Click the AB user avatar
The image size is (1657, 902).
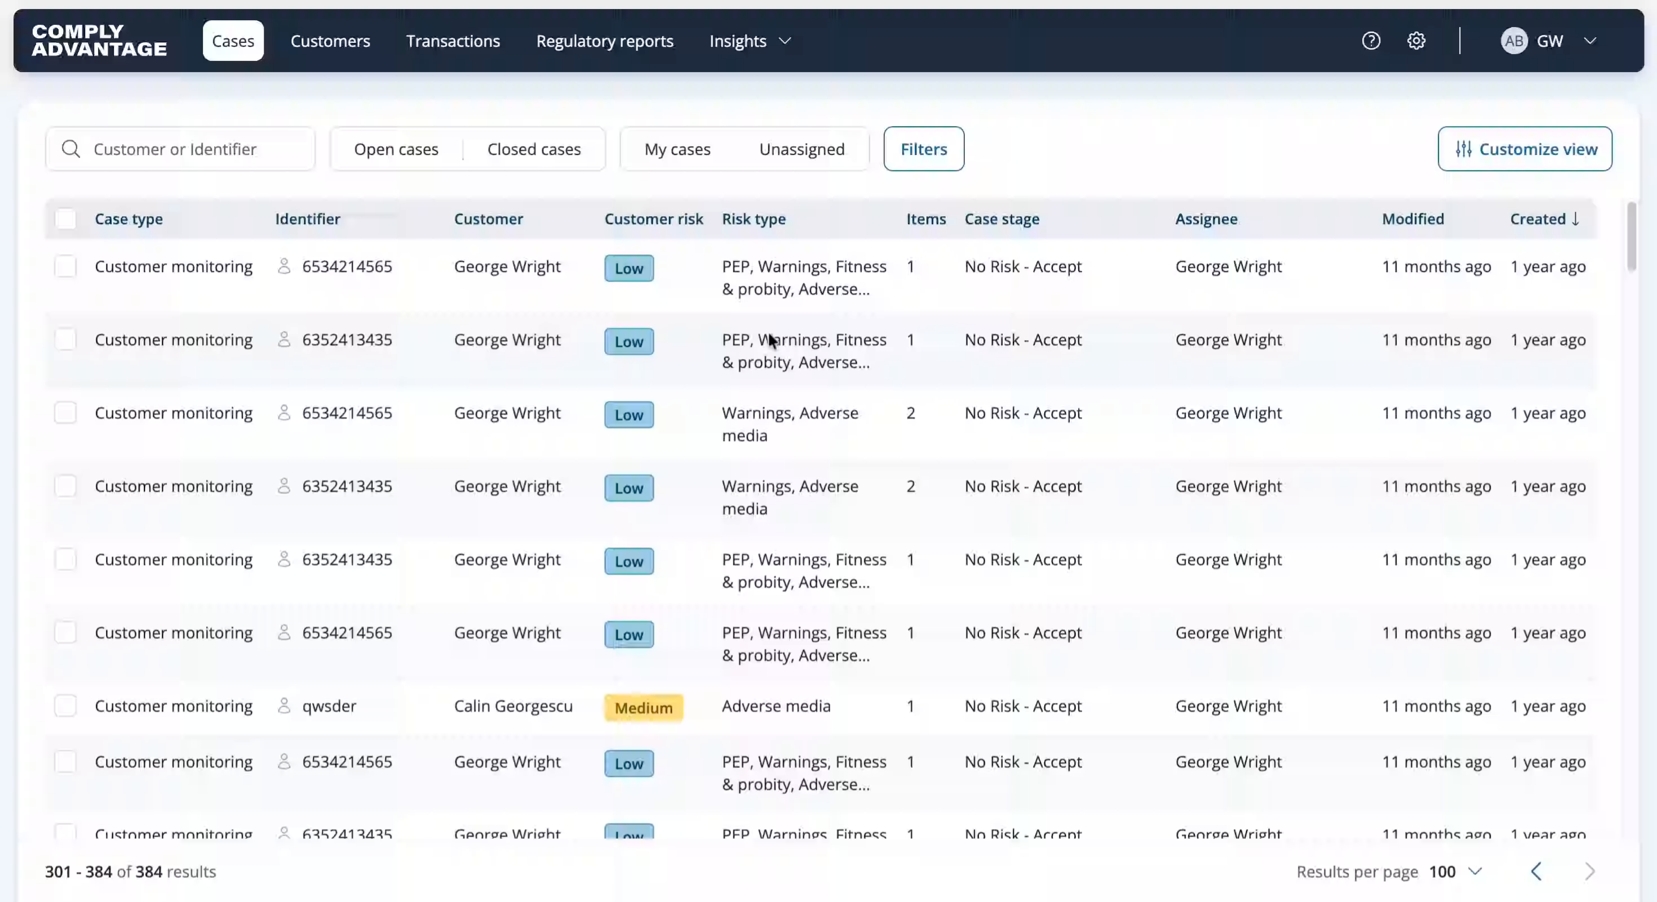pyautogui.click(x=1513, y=41)
